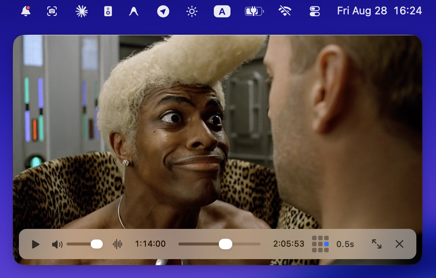The image size is (436, 278).
Task: Click the 1:14:00 elapsed time label
Action: pos(150,244)
